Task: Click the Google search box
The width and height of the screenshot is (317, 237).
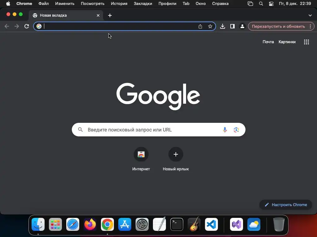Action: pos(158,130)
